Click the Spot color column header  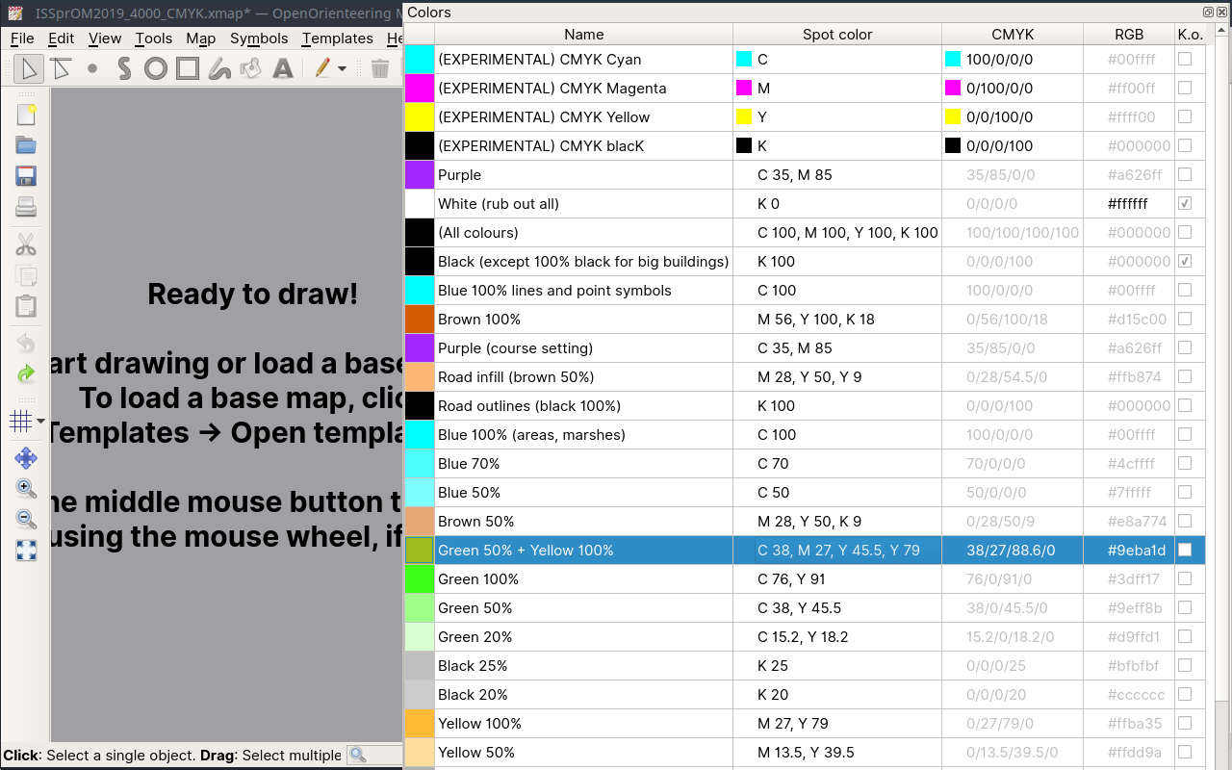(x=837, y=34)
